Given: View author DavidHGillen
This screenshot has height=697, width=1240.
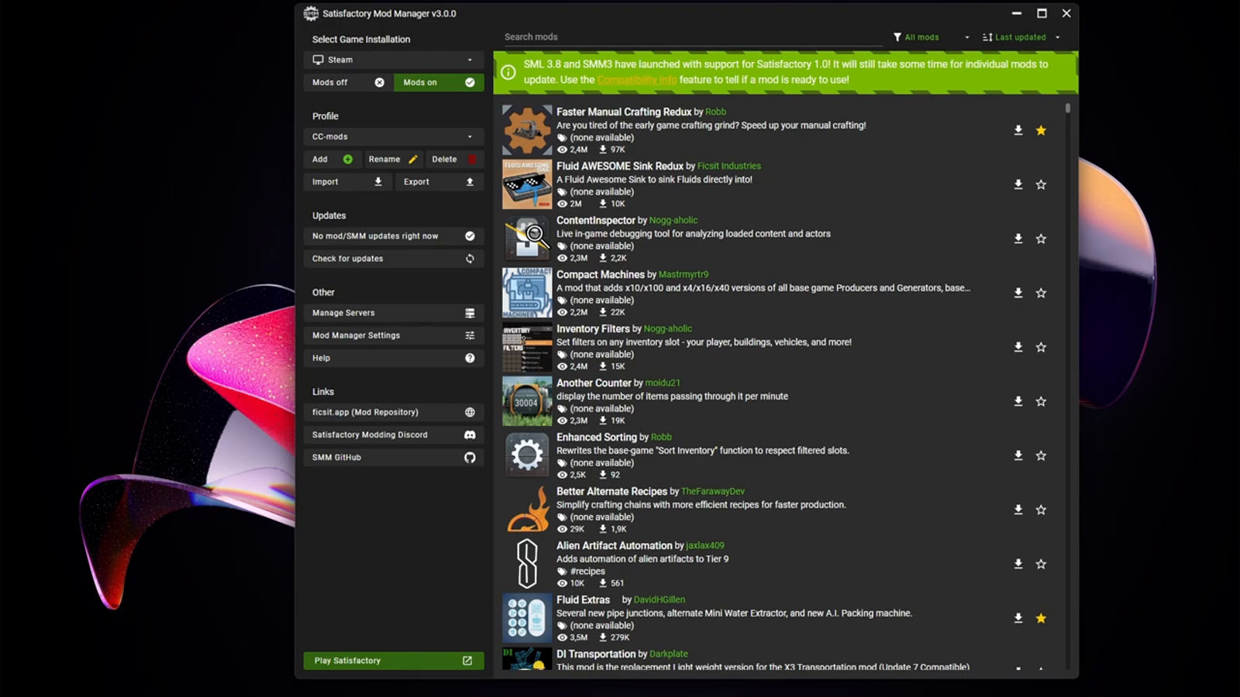Looking at the screenshot, I should click(x=660, y=600).
